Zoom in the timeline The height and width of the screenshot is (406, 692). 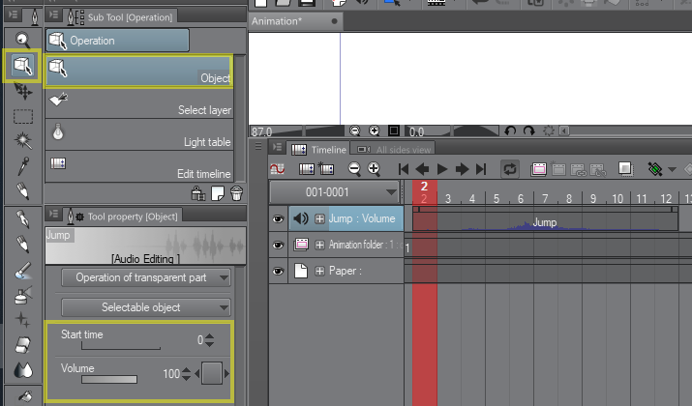pos(375,169)
